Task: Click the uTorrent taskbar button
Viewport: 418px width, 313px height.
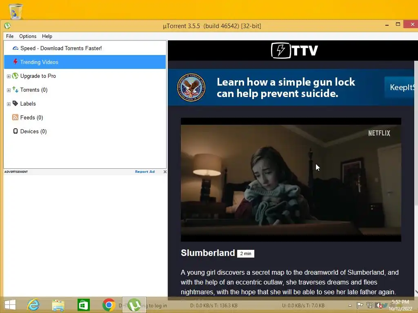Action: (134, 305)
